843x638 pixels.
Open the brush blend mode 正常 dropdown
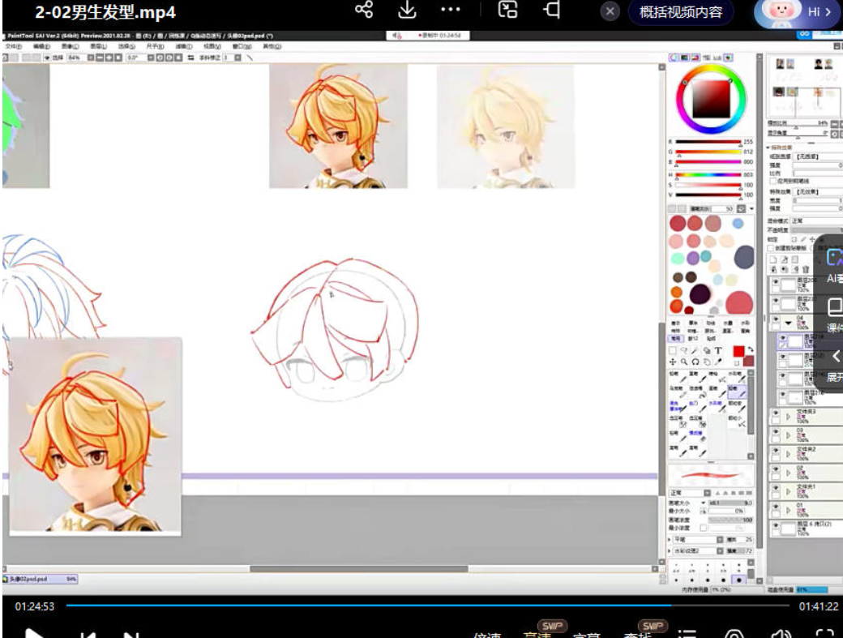[x=690, y=493]
